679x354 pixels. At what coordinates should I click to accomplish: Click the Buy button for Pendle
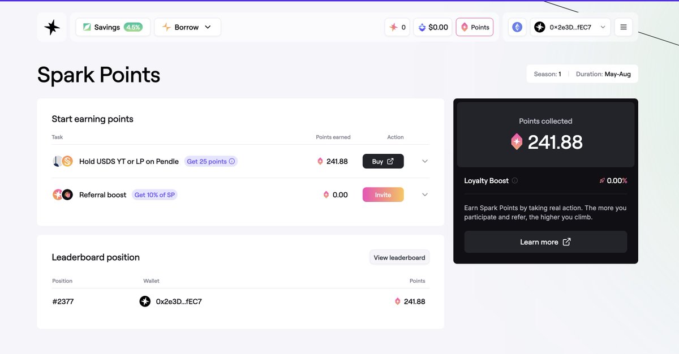point(383,161)
